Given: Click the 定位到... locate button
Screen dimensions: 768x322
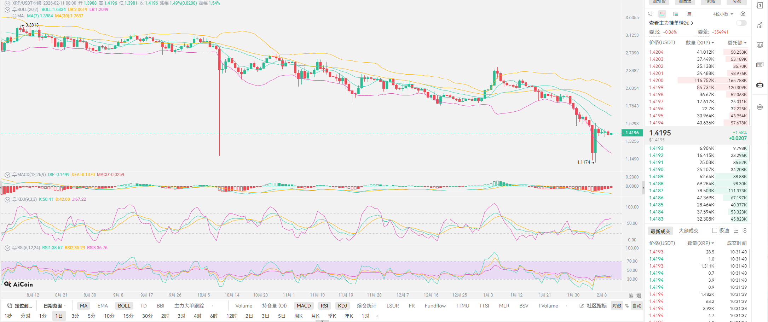Looking at the screenshot, I should (20, 306).
